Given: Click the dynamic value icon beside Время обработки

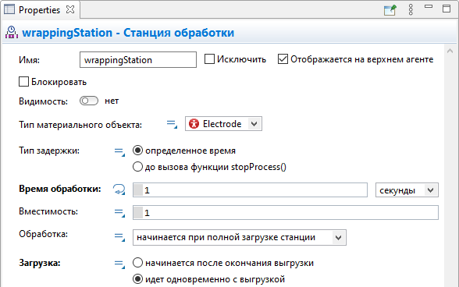Looking at the screenshot, I should [119, 190].
